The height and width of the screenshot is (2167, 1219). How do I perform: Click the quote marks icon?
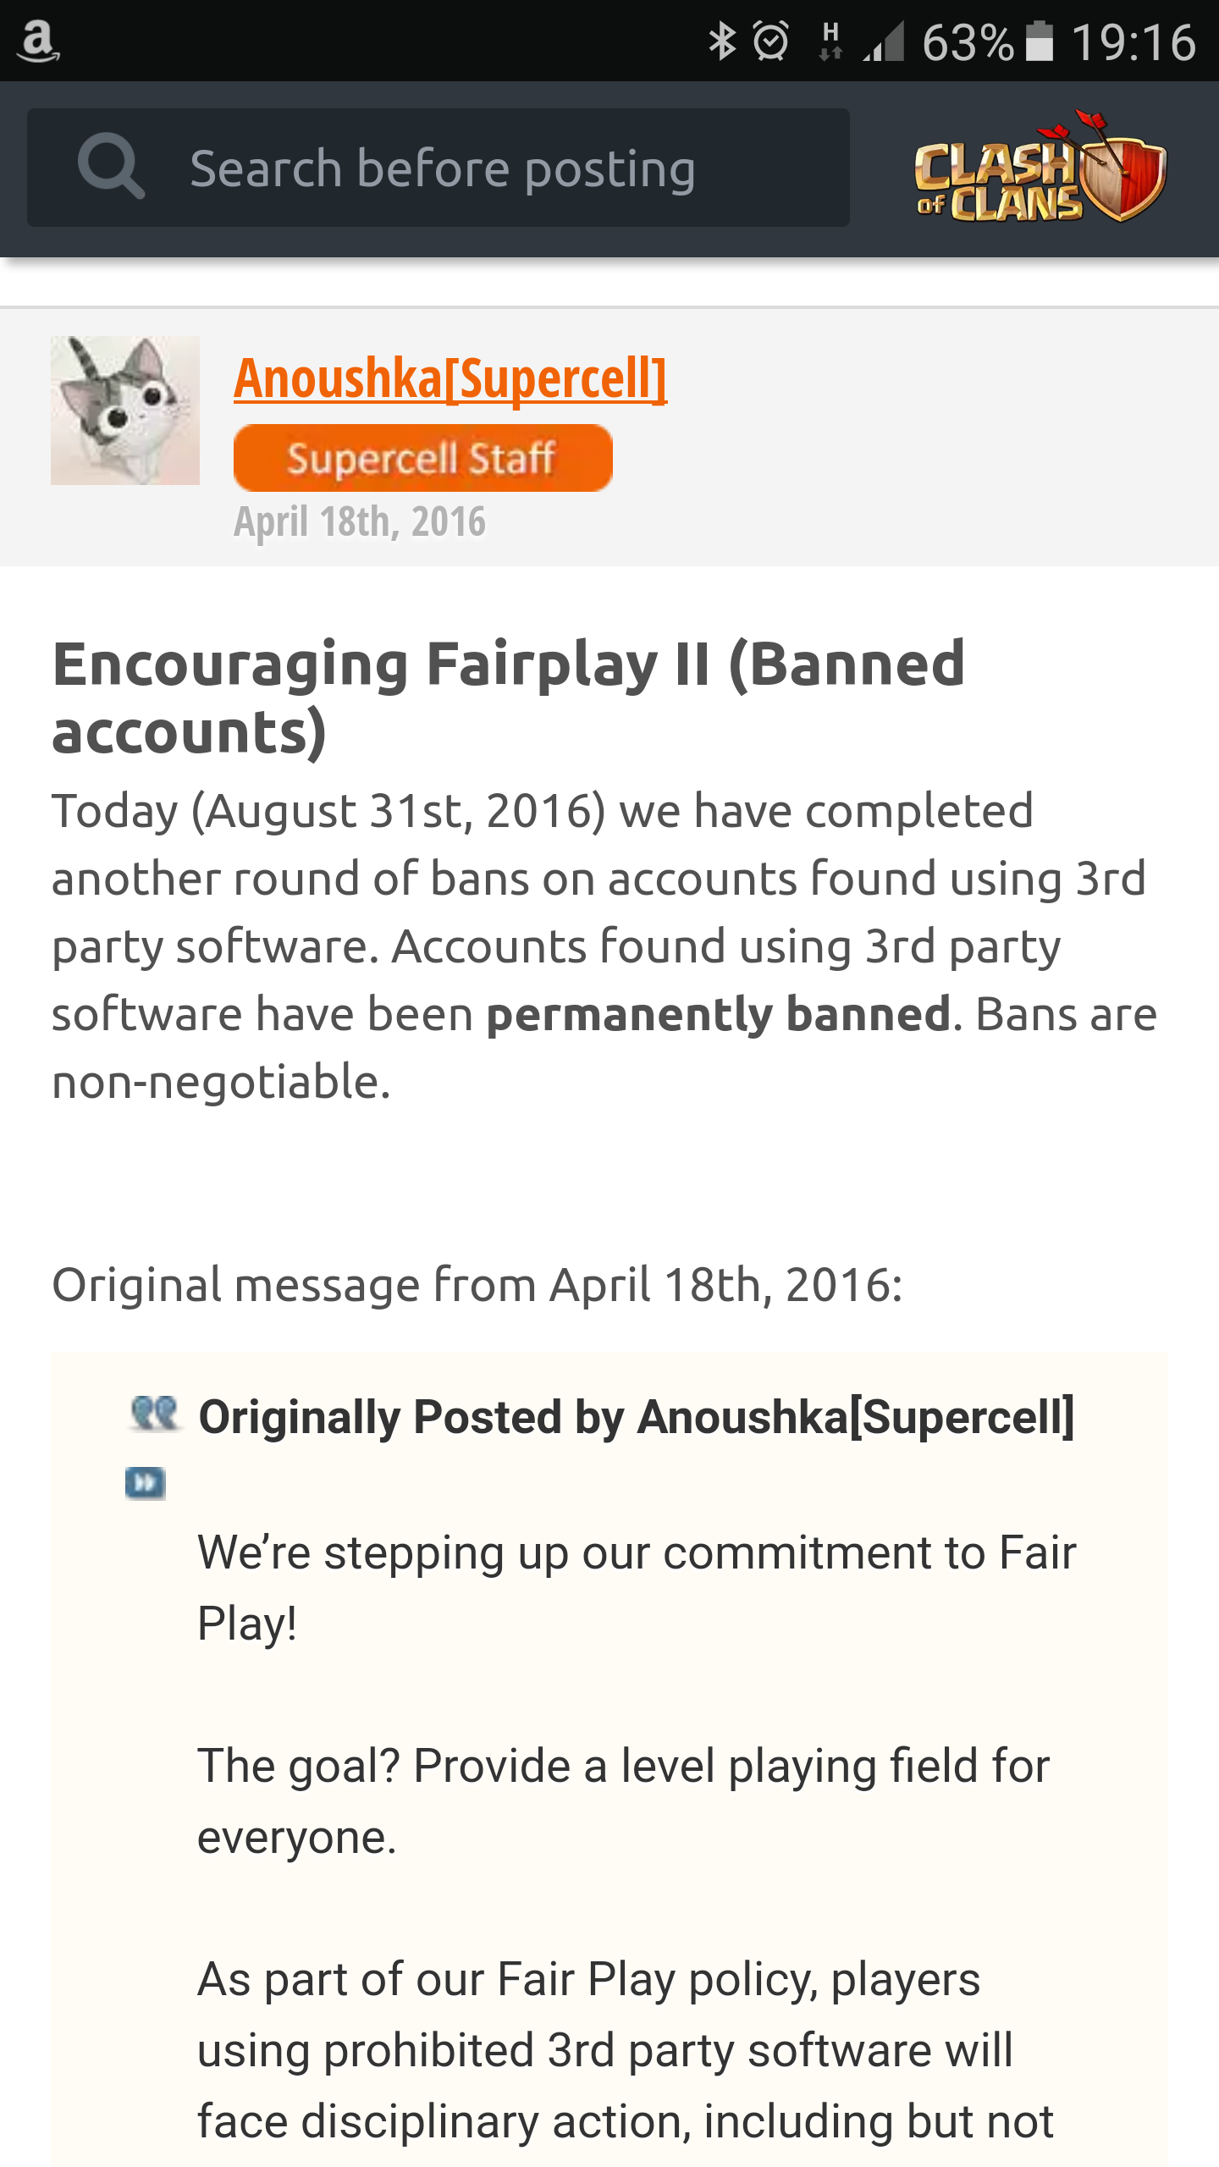154,1414
